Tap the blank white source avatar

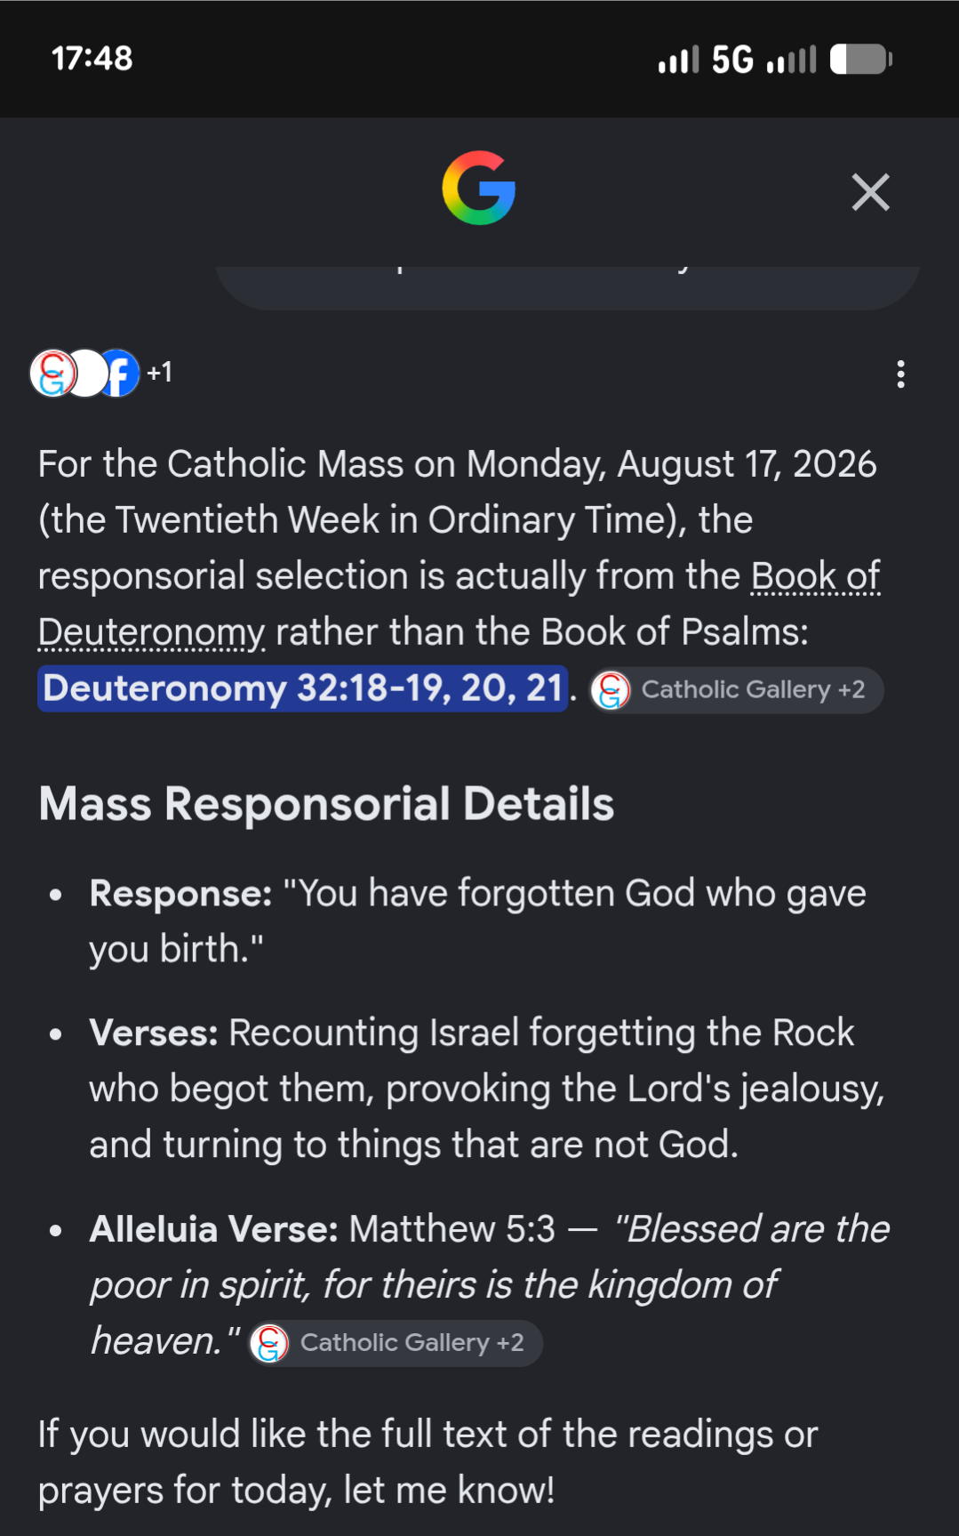pyautogui.click(x=86, y=373)
